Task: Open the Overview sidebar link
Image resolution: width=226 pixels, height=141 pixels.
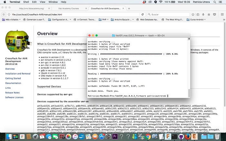Action: click(x=10, y=69)
